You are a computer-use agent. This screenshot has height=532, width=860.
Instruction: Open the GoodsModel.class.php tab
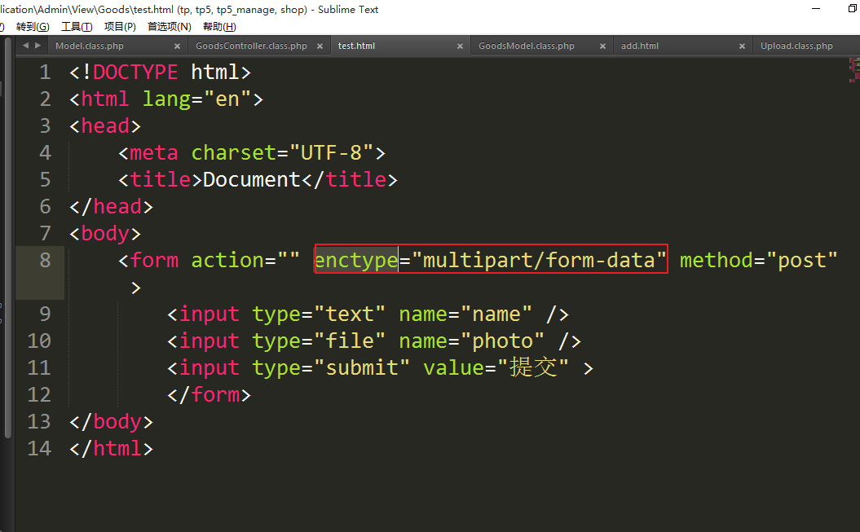pos(527,46)
